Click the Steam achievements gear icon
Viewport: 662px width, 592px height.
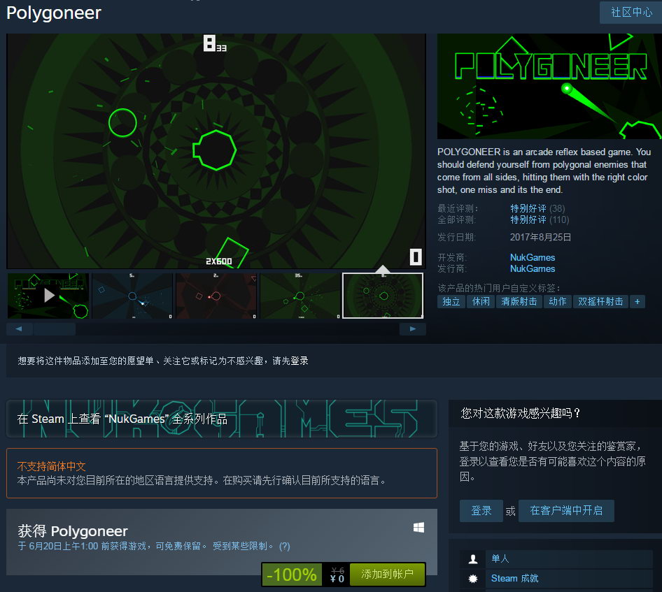(473, 579)
